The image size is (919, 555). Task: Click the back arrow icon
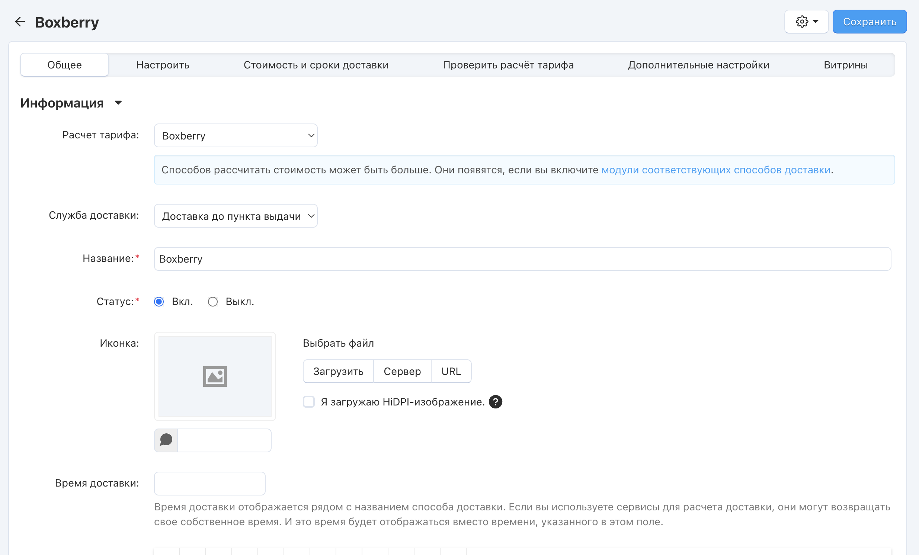20,22
